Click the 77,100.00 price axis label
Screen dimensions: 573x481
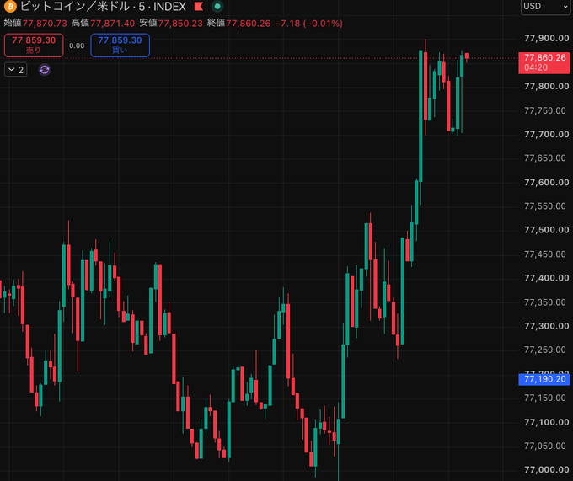click(547, 422)
